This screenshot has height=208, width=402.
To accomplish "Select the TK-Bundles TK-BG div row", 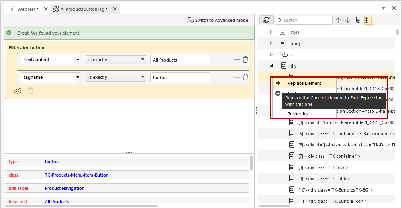I will [326, 190].
